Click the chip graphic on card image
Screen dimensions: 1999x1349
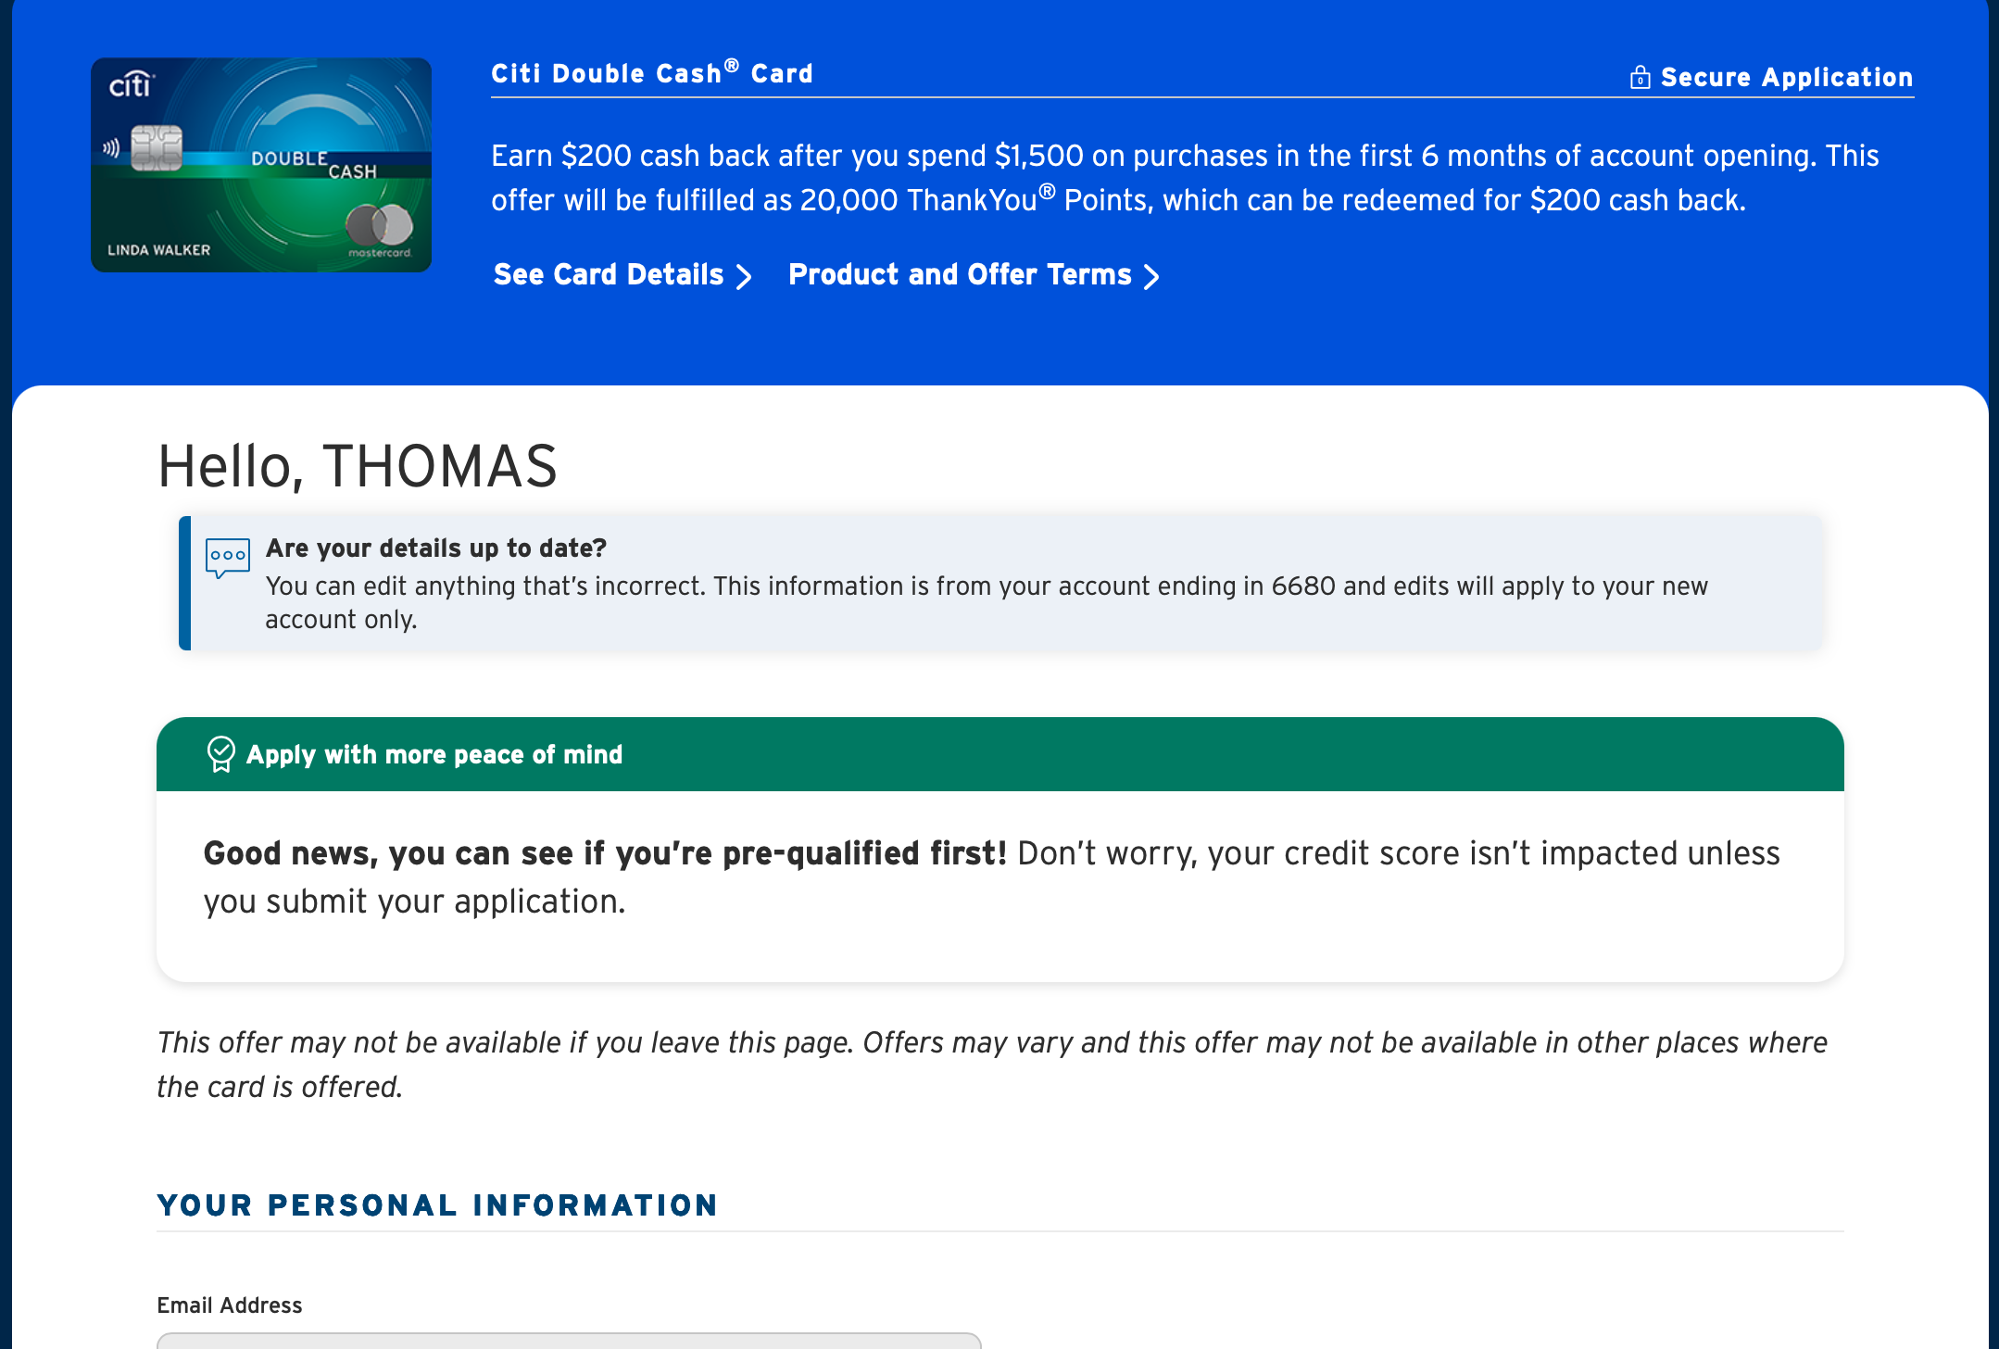pos(157,148)
